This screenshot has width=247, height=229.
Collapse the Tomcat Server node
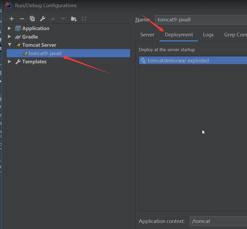10,45
